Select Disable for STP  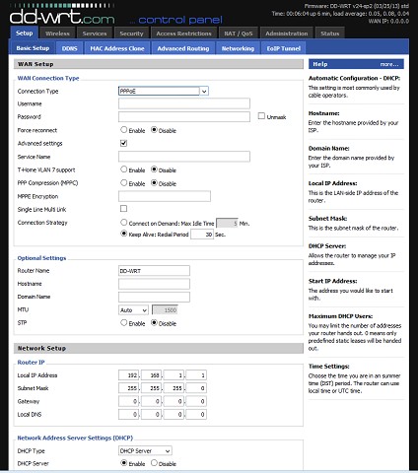tap(154, 322)
